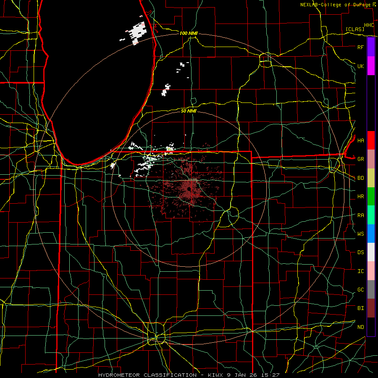Click the BD yellow legend color block

pos(371,178)
